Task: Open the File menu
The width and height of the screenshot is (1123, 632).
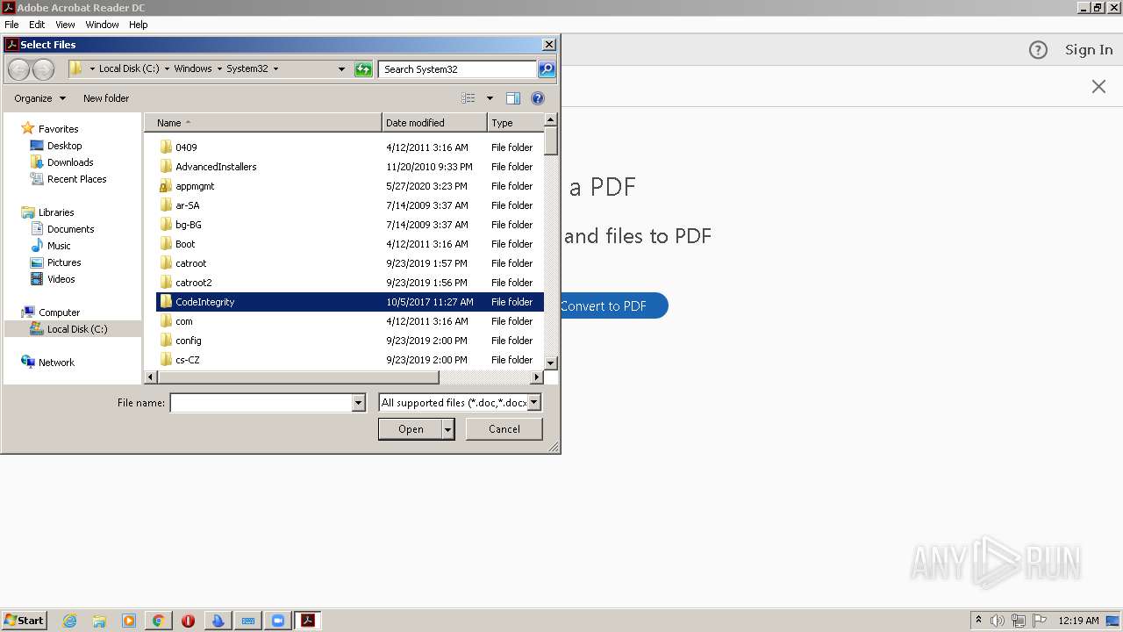Action: (11, 25)
